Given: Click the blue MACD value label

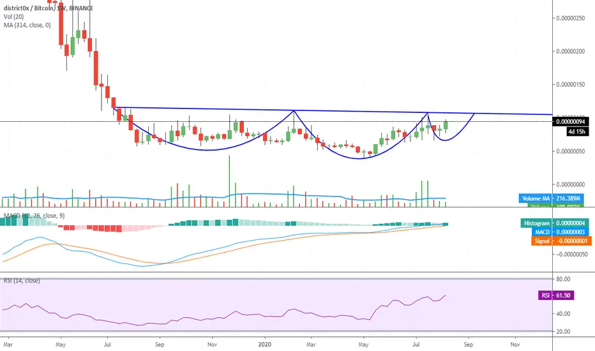Looking at the screenshot, I should pos(561,232).
